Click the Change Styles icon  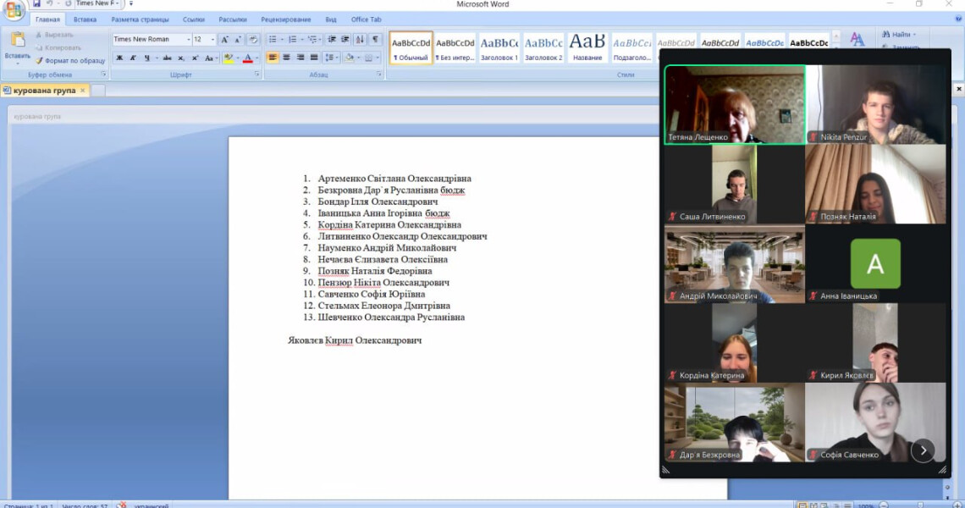click(857, 40)
